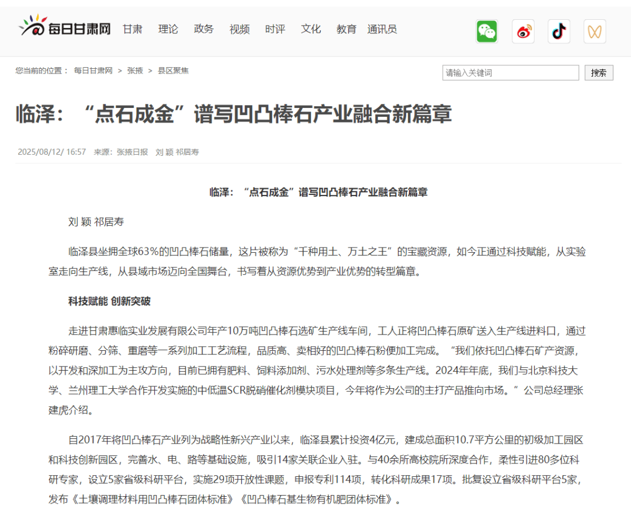Click the centered bold article subtitle
Image resolution: width=631 pixels, height=516 pixels.
coord(318,192)
